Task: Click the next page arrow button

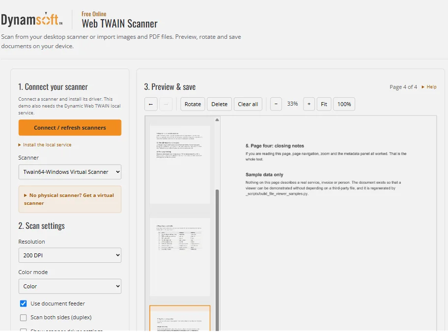Action: (166, 104)
